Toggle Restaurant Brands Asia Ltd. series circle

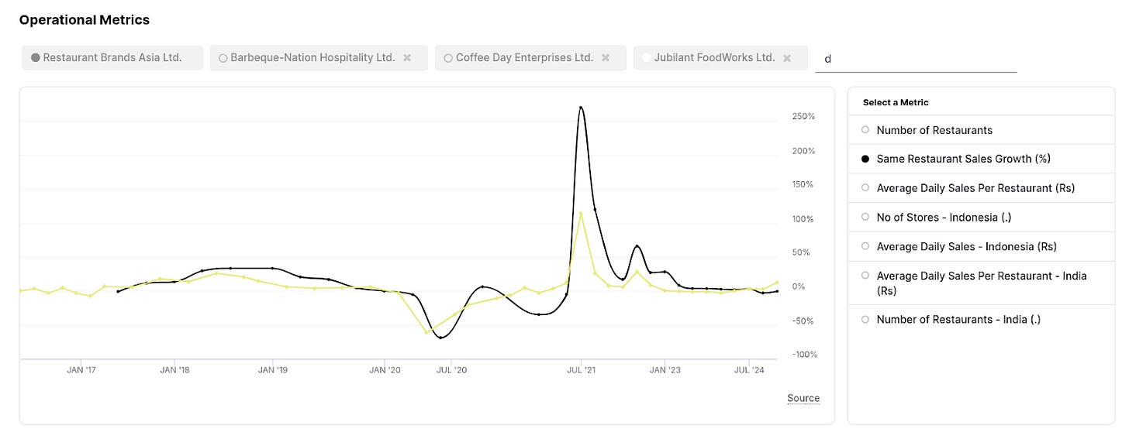[x=35, y=58]
